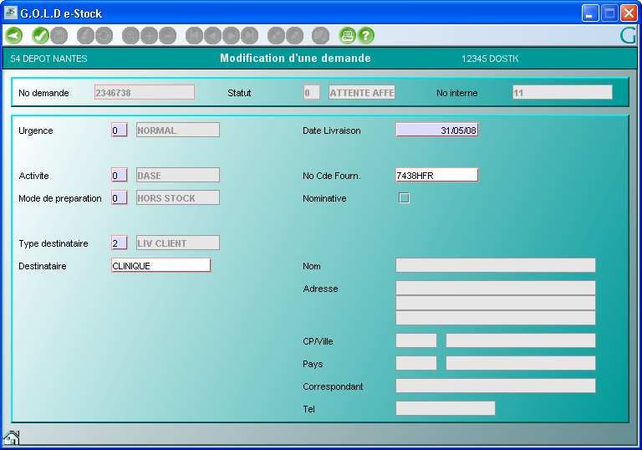Click the G logo at toolbar right
The height and width of the screenshot is (450, 642).
(627, 35)
